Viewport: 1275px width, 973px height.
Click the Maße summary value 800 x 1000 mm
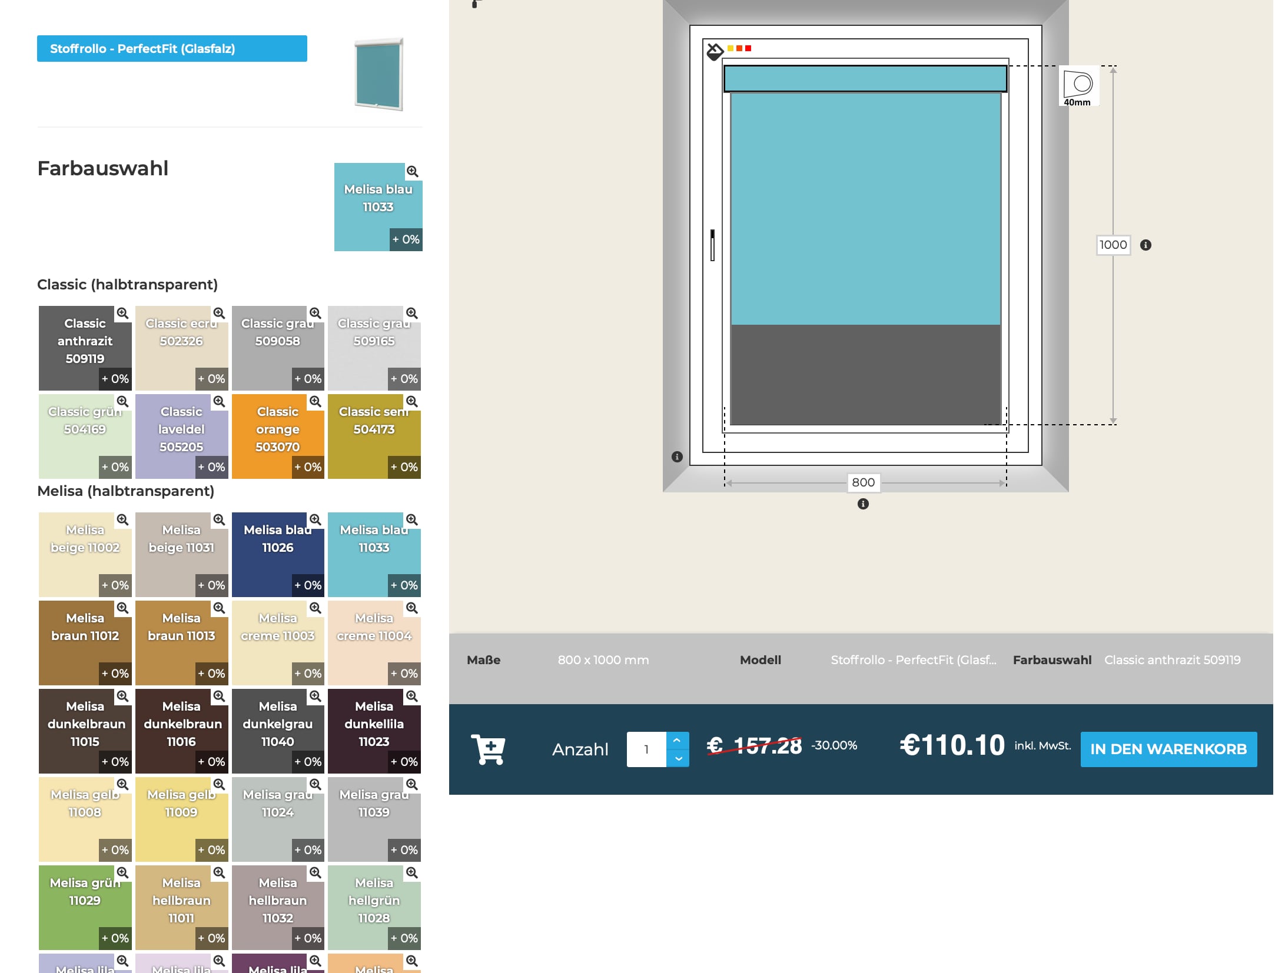(x=603, y=660)
